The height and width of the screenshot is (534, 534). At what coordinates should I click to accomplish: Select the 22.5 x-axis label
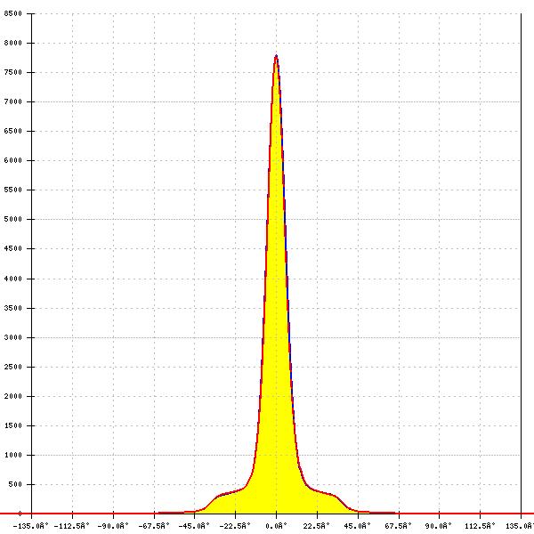click(x=317, y=526)
